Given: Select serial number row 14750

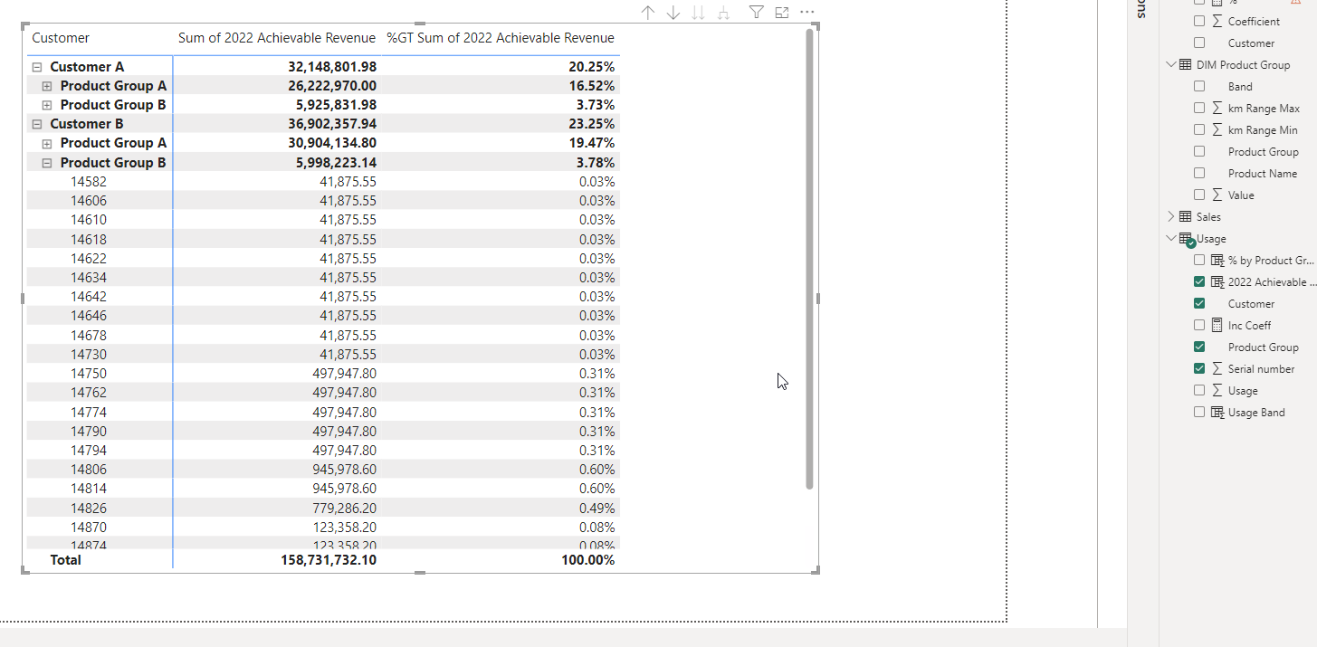Looking at the screenshot, I should click(88, 374).
